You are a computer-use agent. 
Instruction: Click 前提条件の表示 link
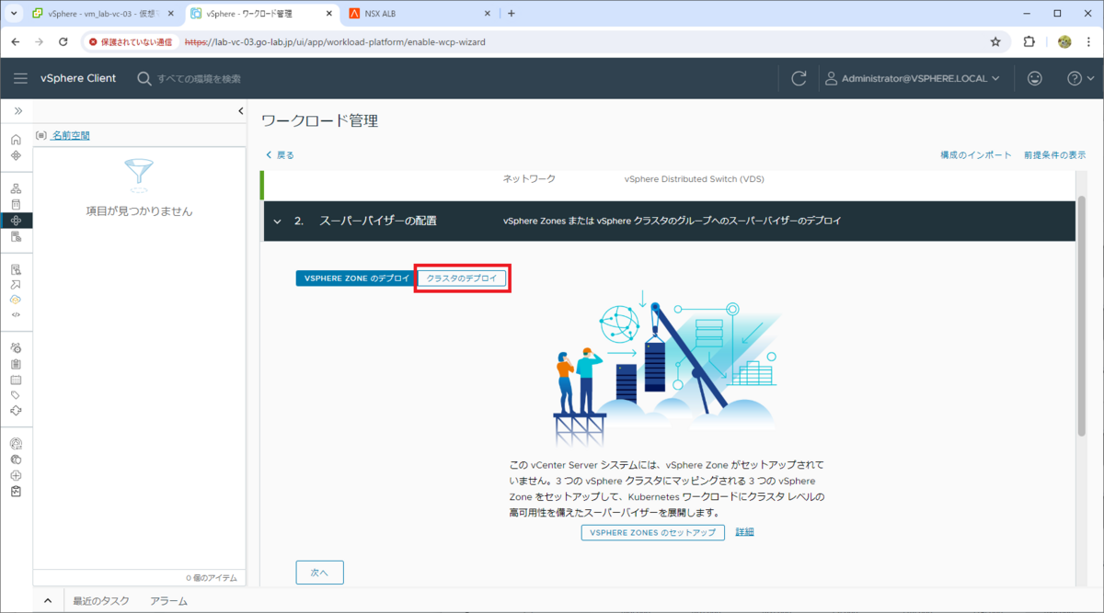[x=1054, y=155]
